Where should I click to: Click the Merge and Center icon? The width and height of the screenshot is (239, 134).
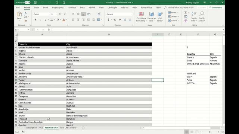pyautogui.click(x=99, y=20)
